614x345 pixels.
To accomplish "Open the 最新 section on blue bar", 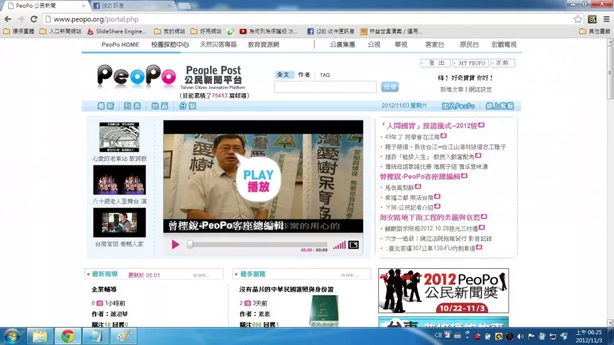I will pos(106,106).
